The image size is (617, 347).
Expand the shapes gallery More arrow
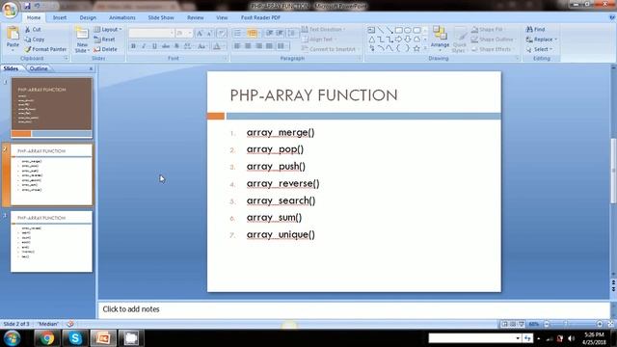pos(425,48)
